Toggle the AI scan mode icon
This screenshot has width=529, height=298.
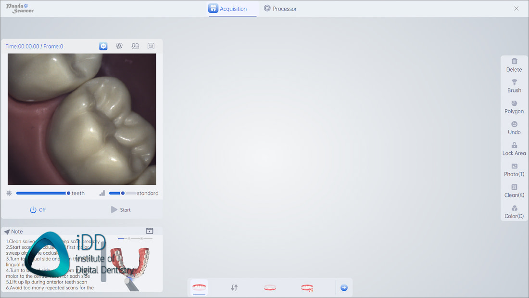[103, 46]
